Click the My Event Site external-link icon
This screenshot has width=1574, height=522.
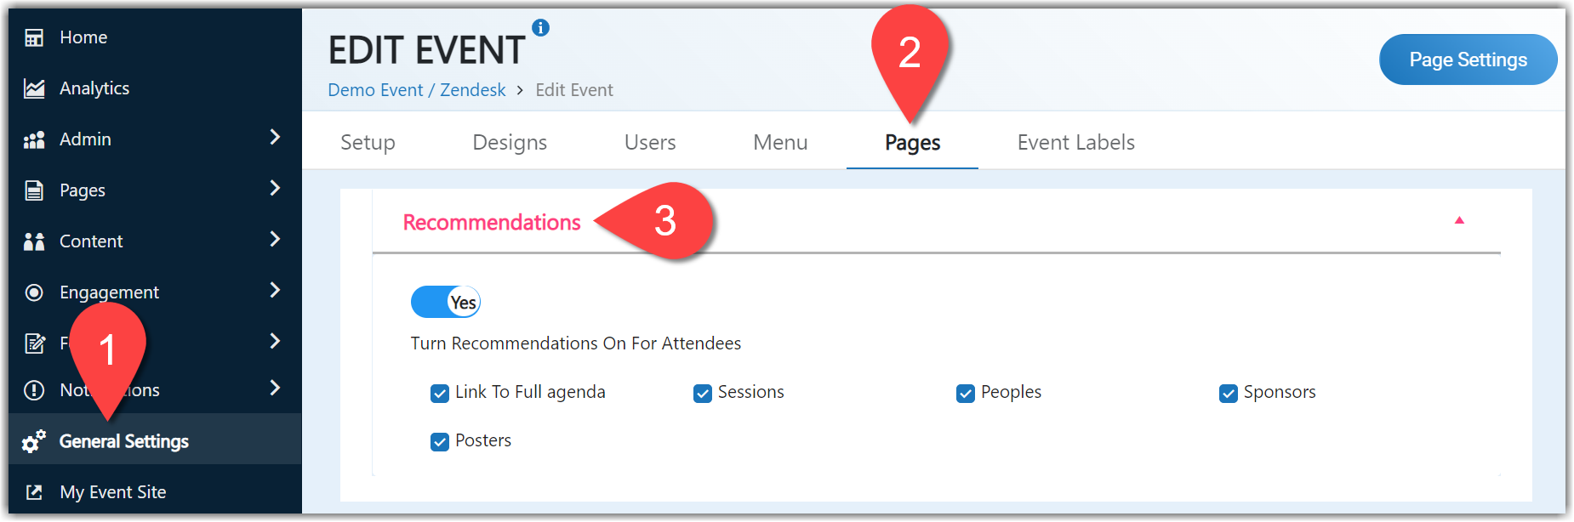click(34, 492)
